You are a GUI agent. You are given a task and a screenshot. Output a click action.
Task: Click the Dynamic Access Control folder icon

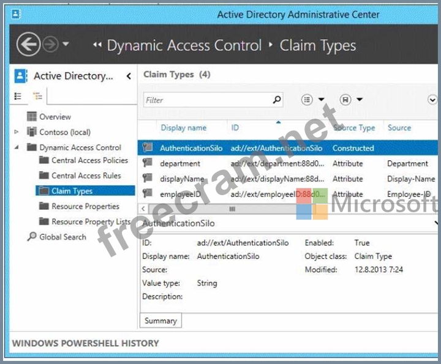tap(31, 147)
